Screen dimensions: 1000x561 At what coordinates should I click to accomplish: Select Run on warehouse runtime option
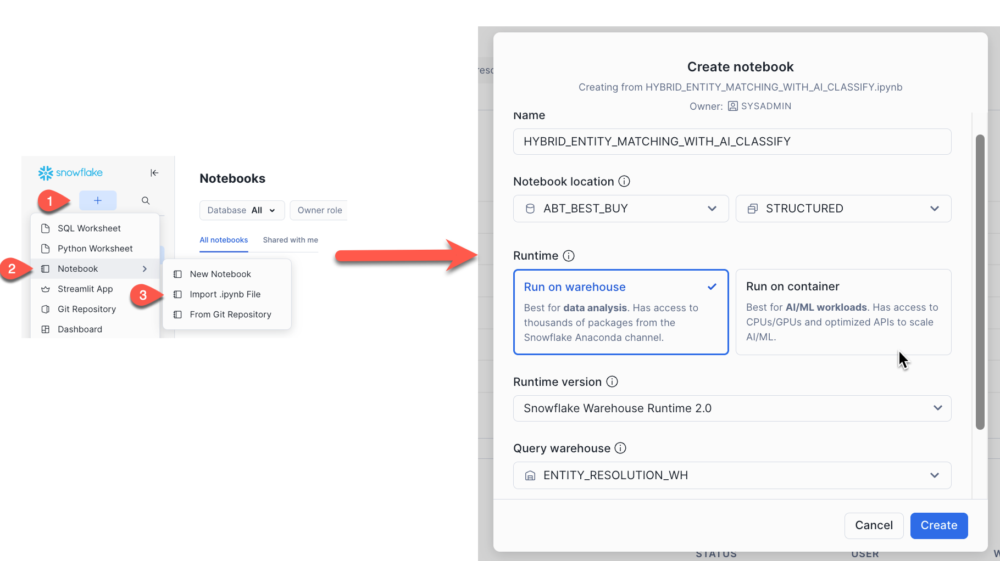(x=620, y=311)
